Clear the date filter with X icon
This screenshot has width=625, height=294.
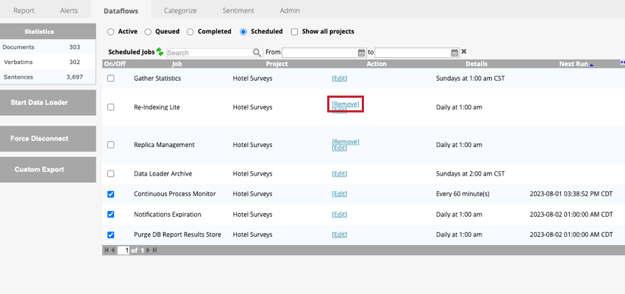tap(464, 52)
